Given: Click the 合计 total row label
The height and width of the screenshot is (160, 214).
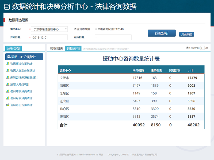Looking at the screenshot, I should [x=63, y=125].
